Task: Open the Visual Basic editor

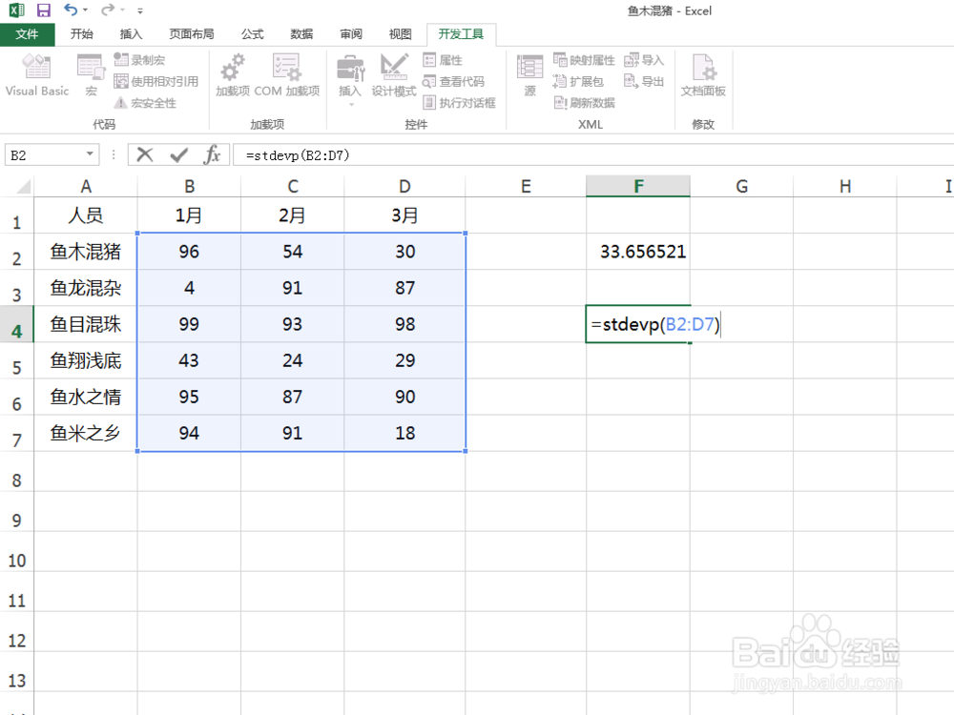Action: pos(37,74)
